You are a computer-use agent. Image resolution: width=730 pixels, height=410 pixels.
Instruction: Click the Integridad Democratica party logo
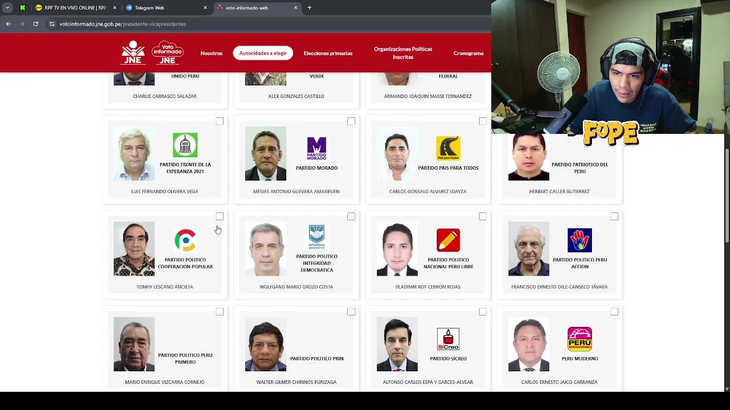[x=317, y=237]
